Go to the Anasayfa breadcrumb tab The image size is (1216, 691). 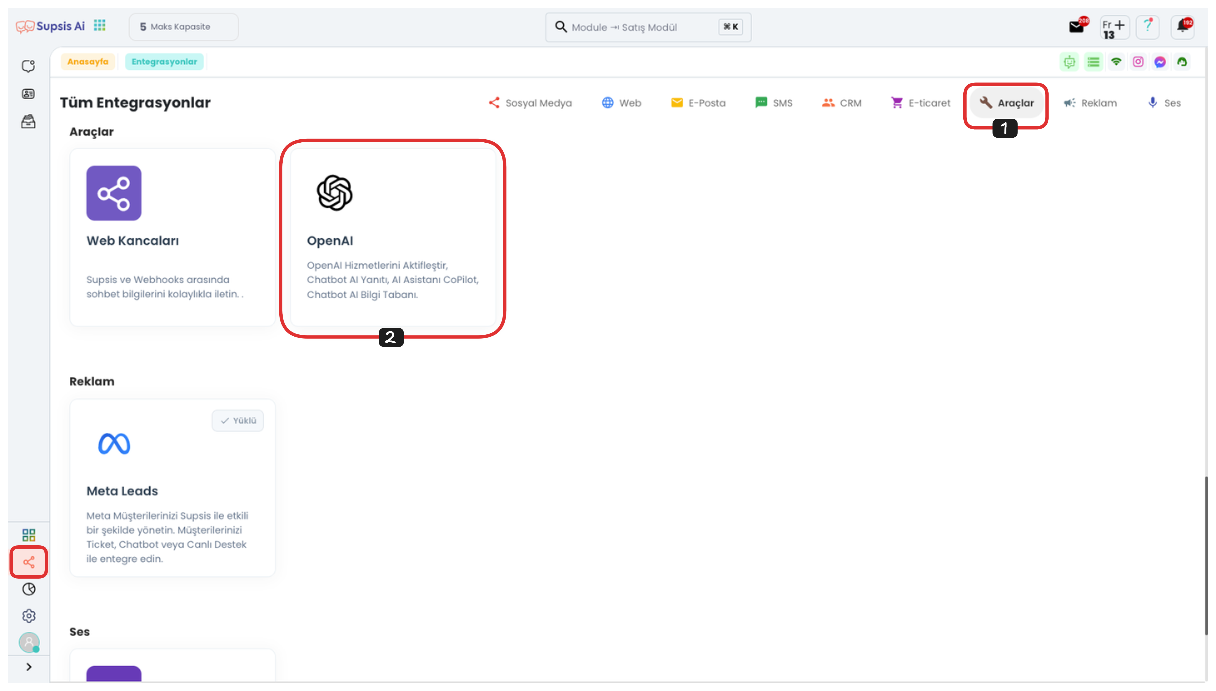coord(88,62)
